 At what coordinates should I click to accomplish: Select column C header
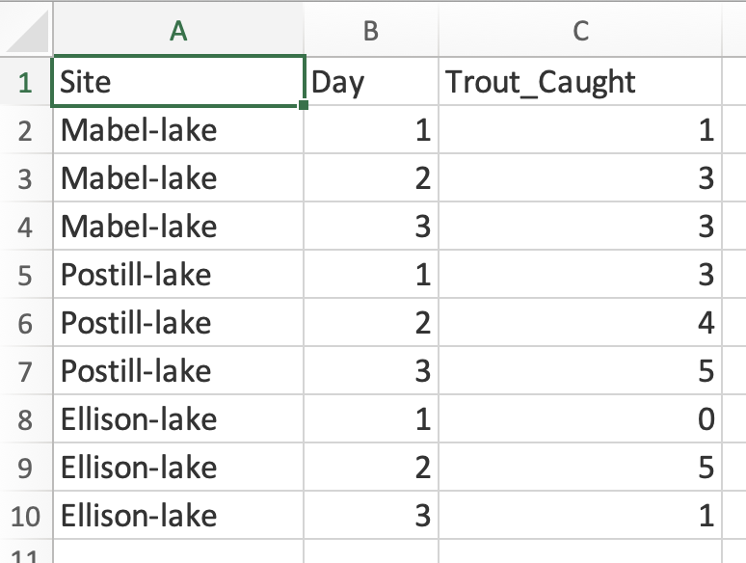point(580,31)
